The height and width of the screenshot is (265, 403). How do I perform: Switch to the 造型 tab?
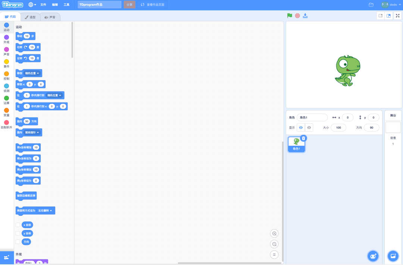(30, 17)
